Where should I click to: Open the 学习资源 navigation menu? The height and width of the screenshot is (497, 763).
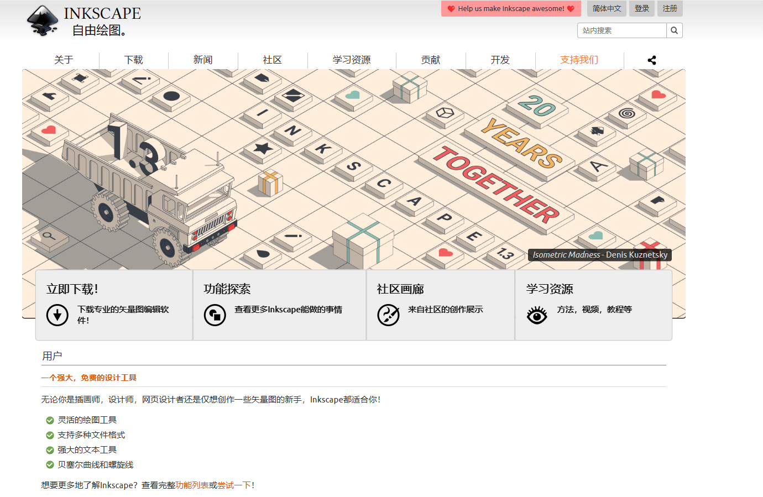point(352,60)
